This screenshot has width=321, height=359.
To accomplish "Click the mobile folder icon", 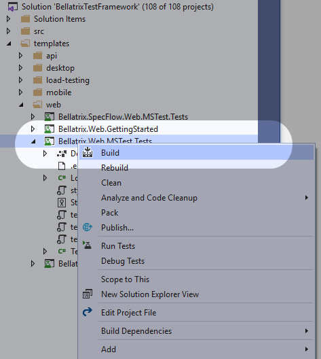I will (38, 92).
